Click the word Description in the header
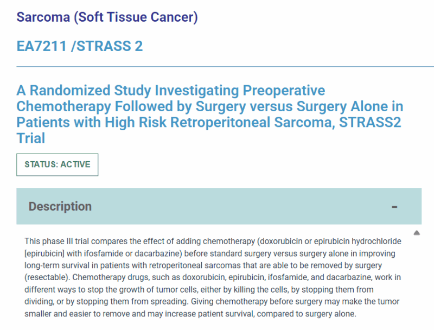Image resolution: width=434 pixels, height=330 pixels. pos(60,206)
